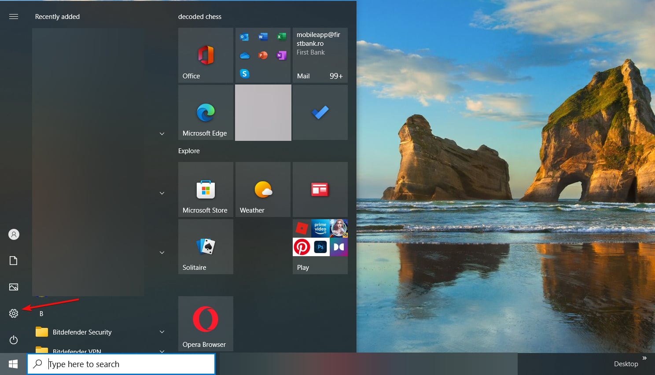655x375 pixels.
Task: Launch Opera Browser from its tile
Action: point(205,324)
